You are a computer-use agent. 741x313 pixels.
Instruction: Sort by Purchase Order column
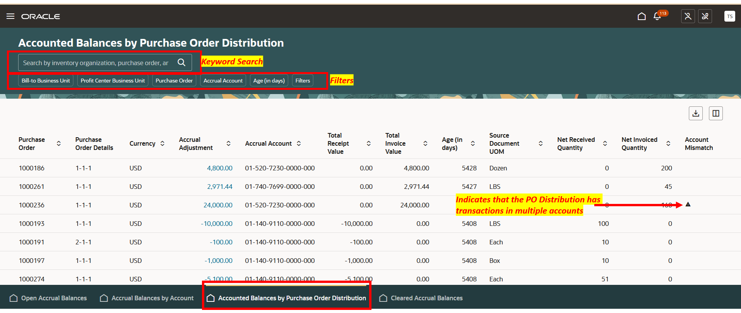(x=59, y=143)
